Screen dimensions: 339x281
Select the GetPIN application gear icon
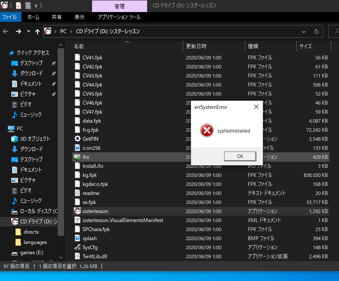coord(77,139)
